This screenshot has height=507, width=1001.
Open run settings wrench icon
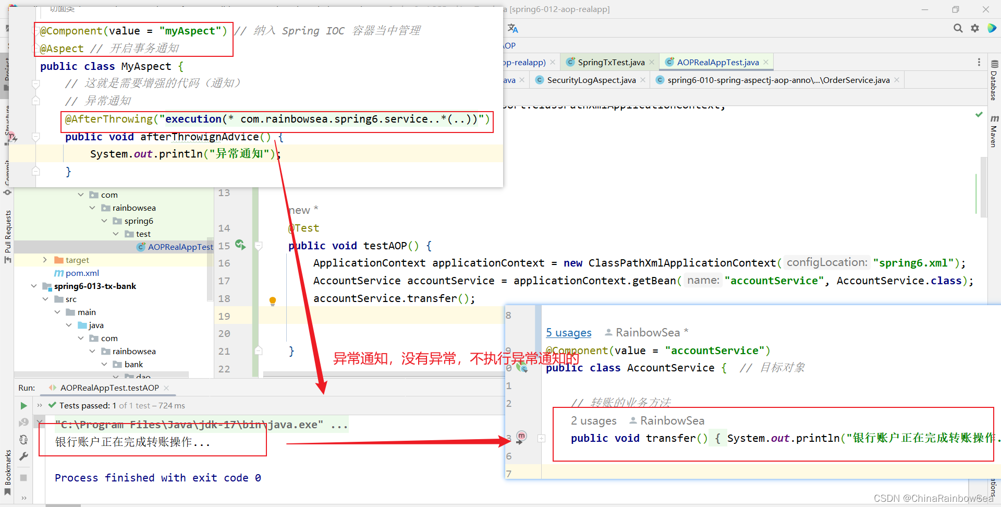pyautogui.click(x=23, y=456)
